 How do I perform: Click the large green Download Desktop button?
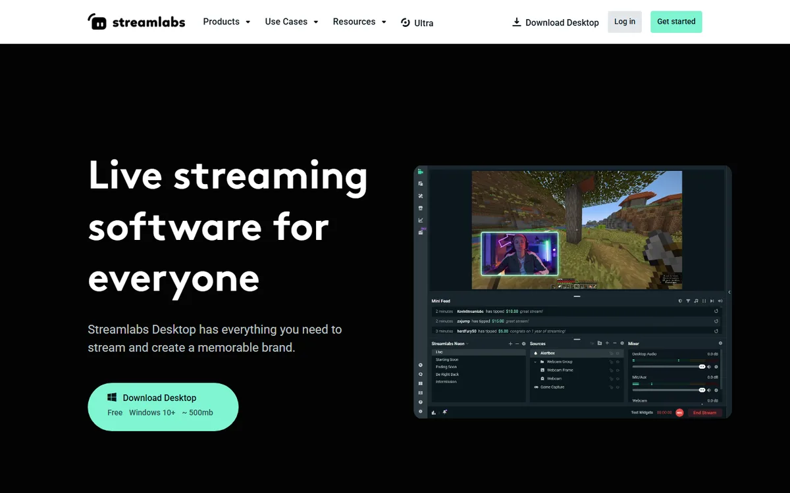pos(163,407)
